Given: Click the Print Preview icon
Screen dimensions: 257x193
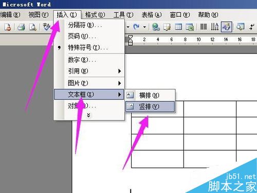Looking at the screenshot, I should pos(32,27).
